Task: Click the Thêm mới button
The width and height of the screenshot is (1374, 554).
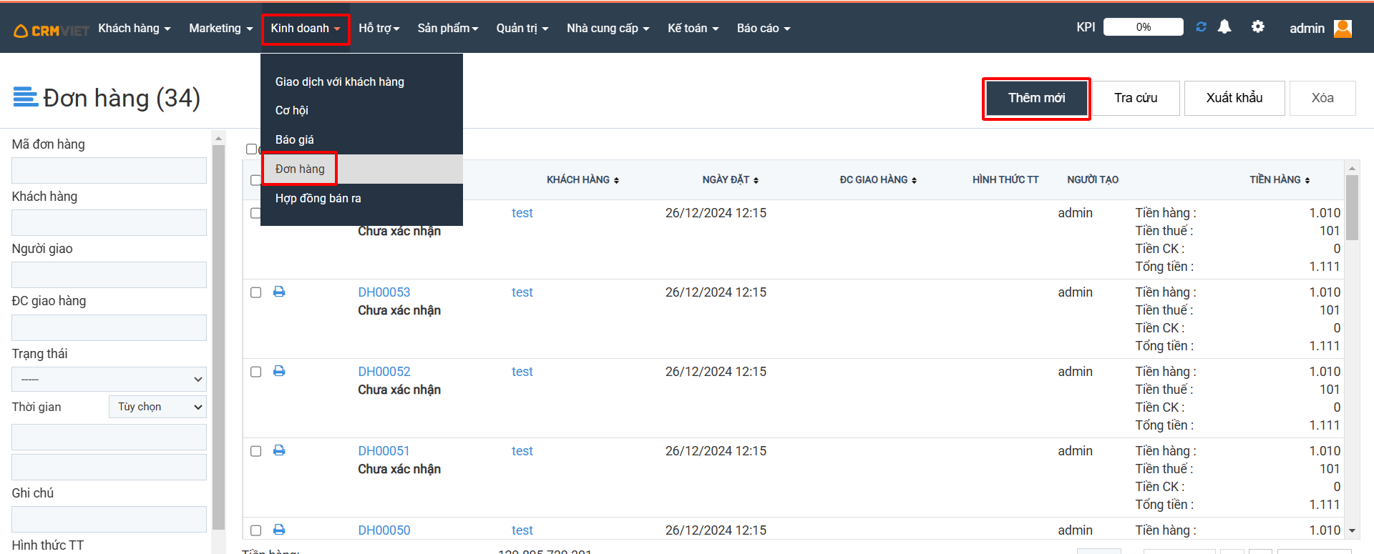Action: [x=1036, y=98]
